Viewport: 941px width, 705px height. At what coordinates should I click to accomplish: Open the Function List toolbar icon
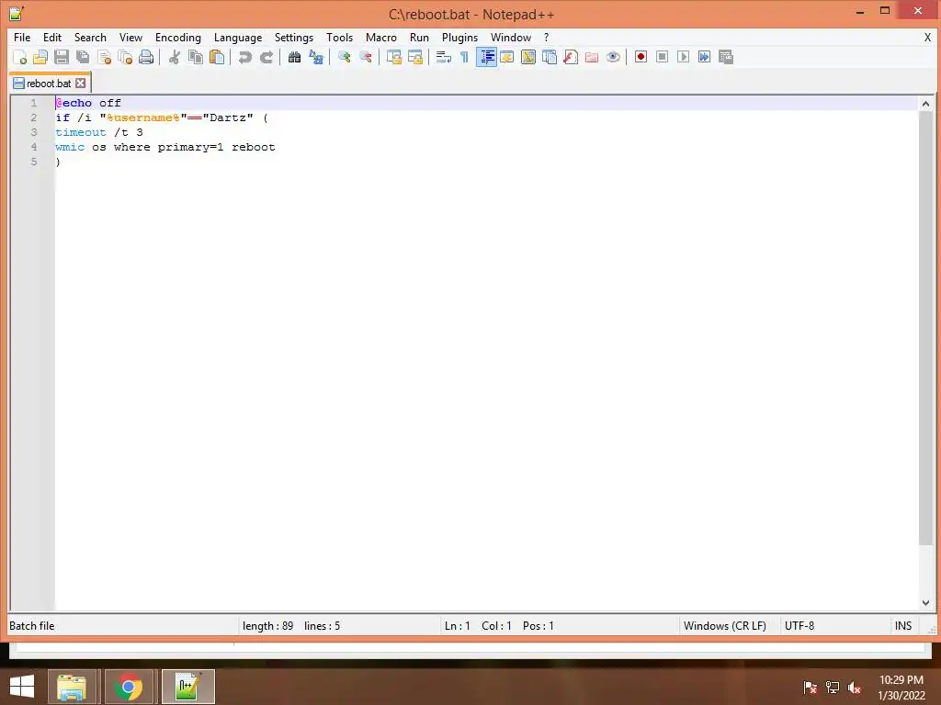[571, 57]
